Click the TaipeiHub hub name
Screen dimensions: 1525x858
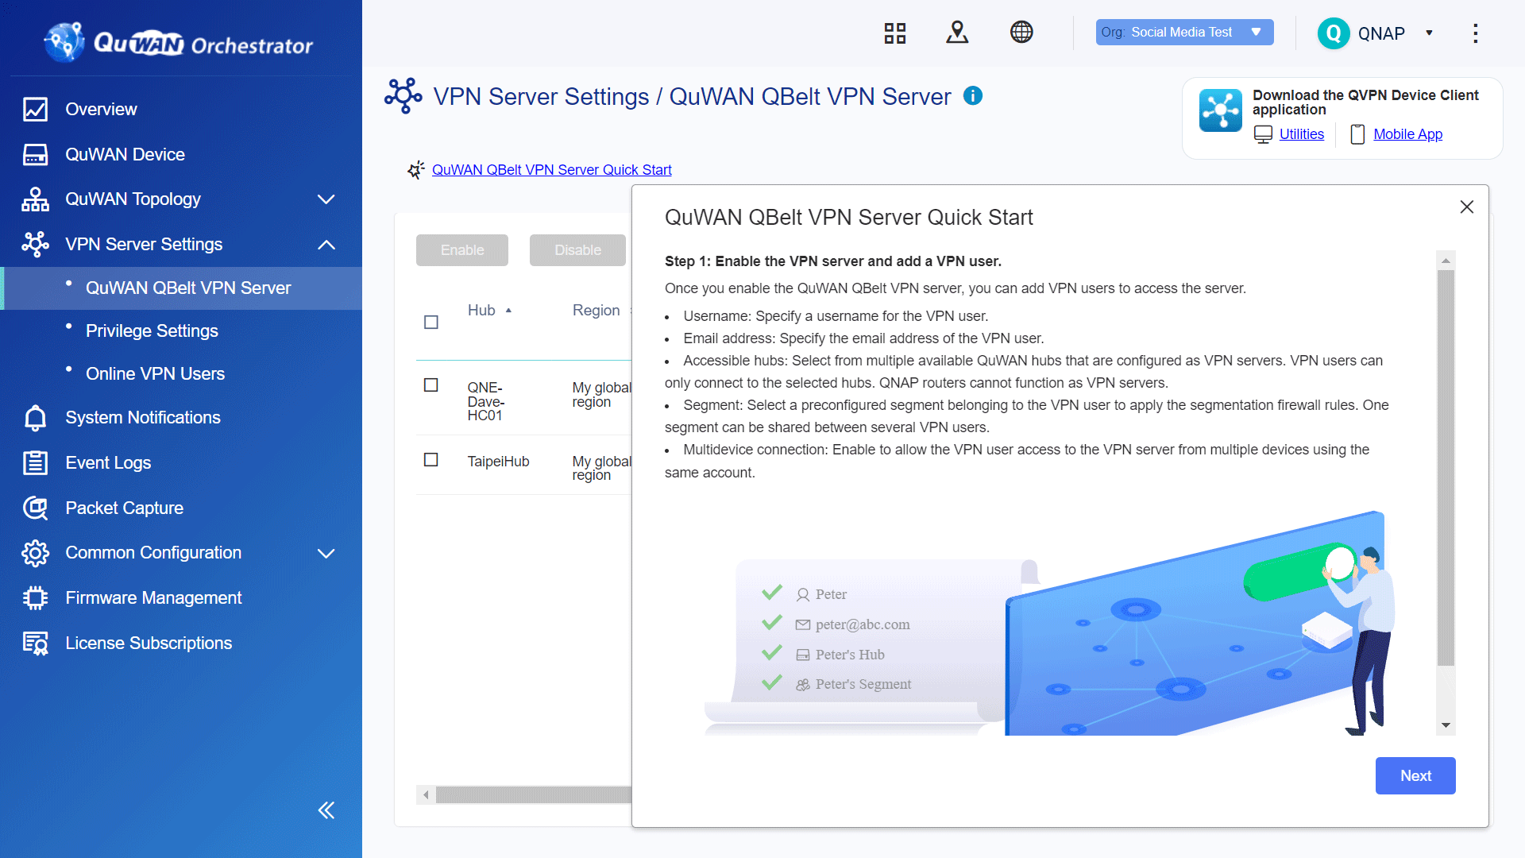click(x=498, y=462)
